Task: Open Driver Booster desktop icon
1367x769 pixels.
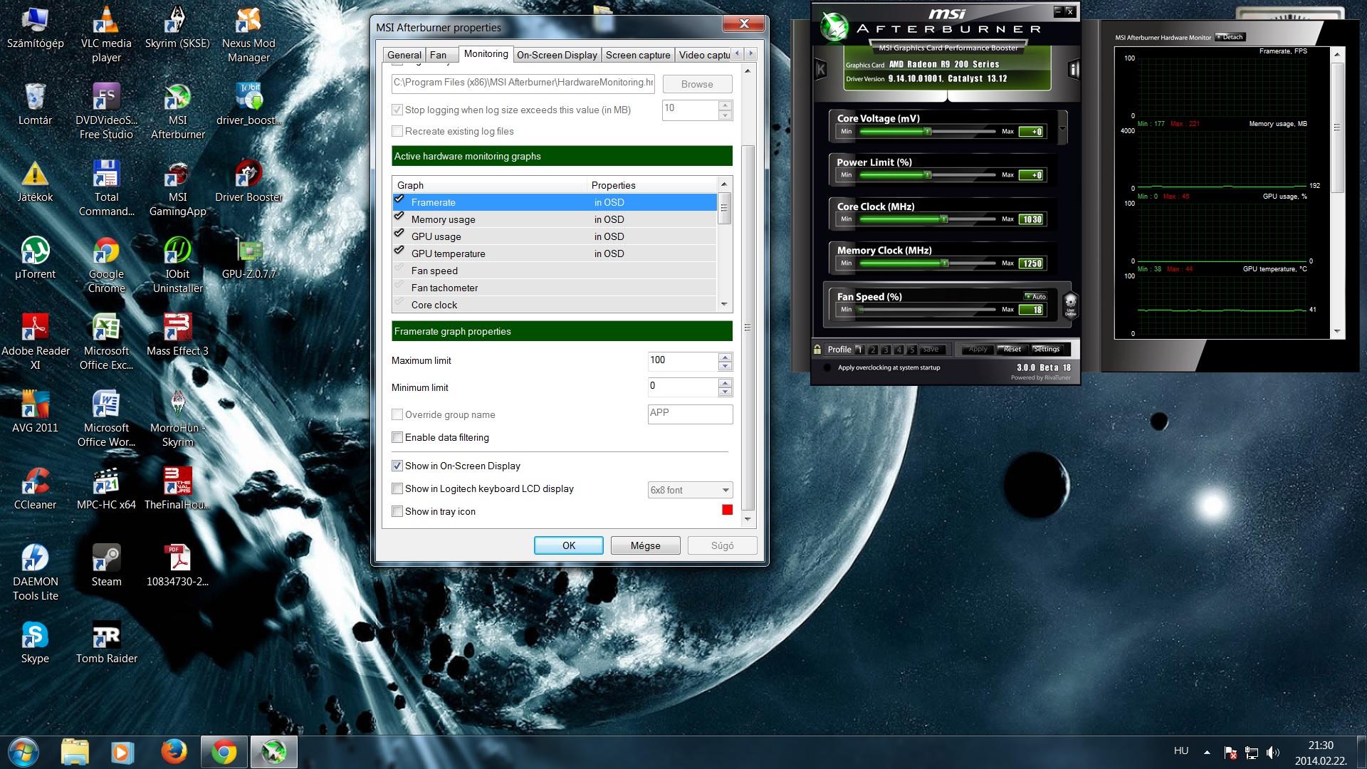Action: [248, 182]
